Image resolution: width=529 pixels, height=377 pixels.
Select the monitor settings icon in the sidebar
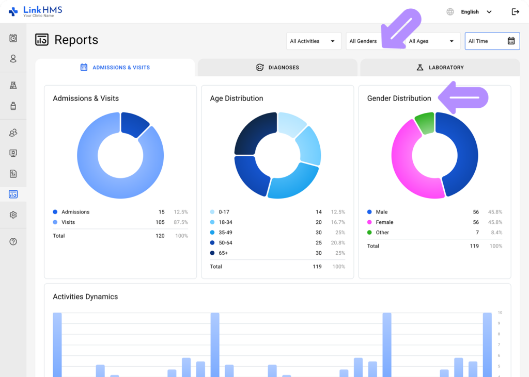(12, 153)
